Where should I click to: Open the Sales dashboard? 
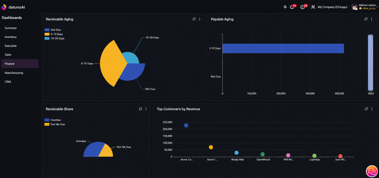pyautogui.click(x=20, y=54)
